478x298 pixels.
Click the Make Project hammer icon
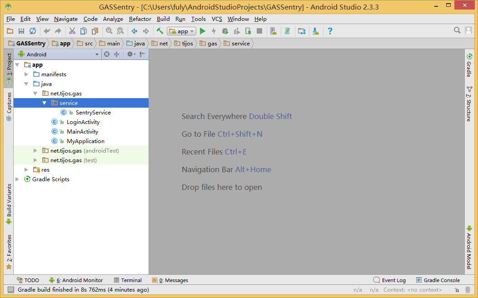(160, 31)
